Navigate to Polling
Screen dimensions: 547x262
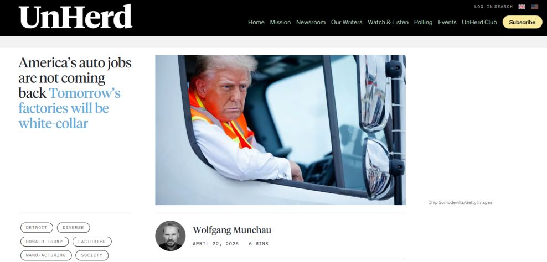point(423,22)
